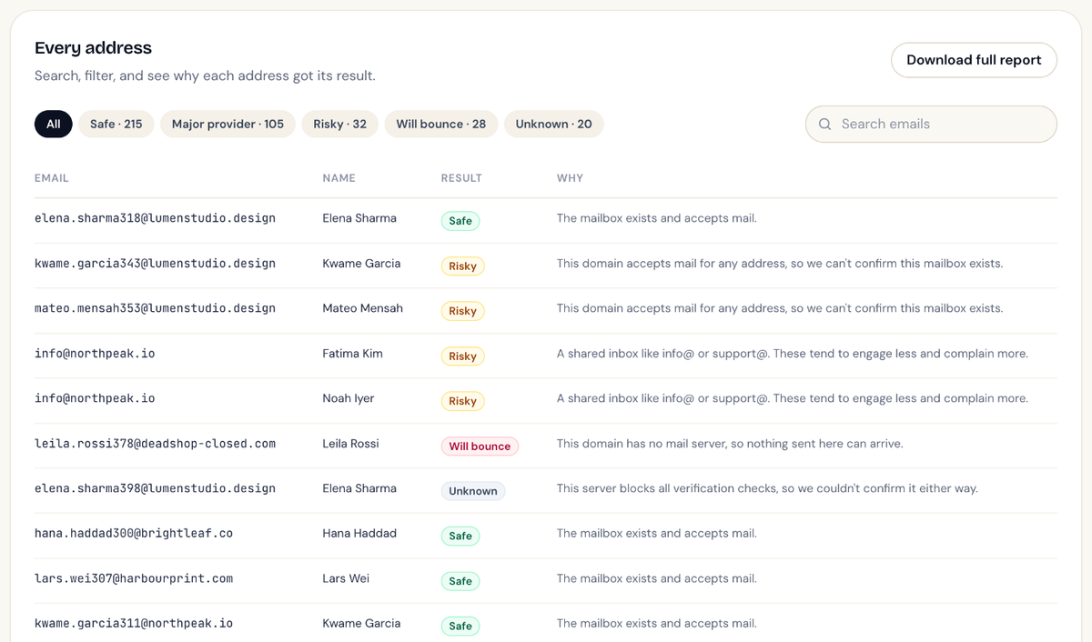This screenshot has width=1092, height=642.
Task: Select email leila.rossi378@deadshop-closed.com
Action: tap(155, 444)
